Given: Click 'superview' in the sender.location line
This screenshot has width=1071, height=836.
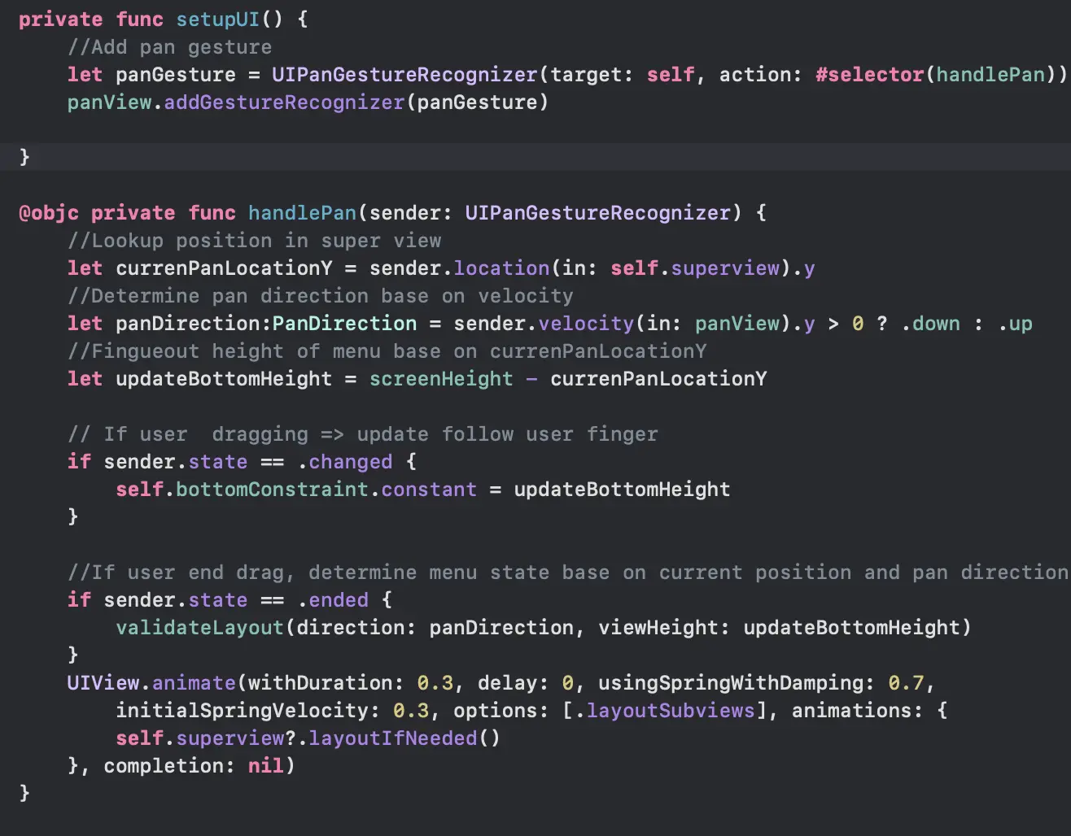Looking at the screenshot, I should click(x=725, y=268).
